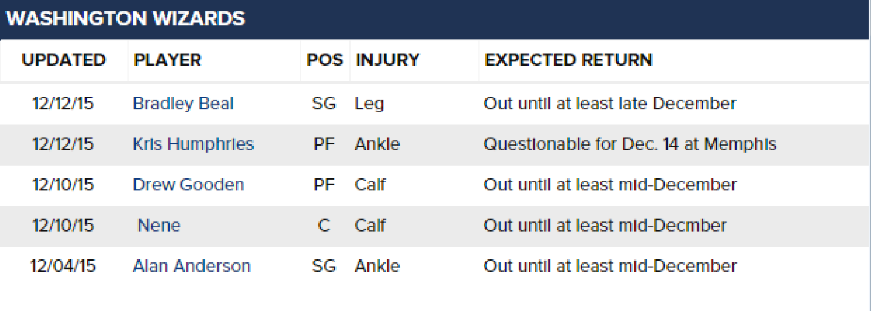Open Drew Gooden player link
This screenshot has height=311, width=871.
pos(188,185)
